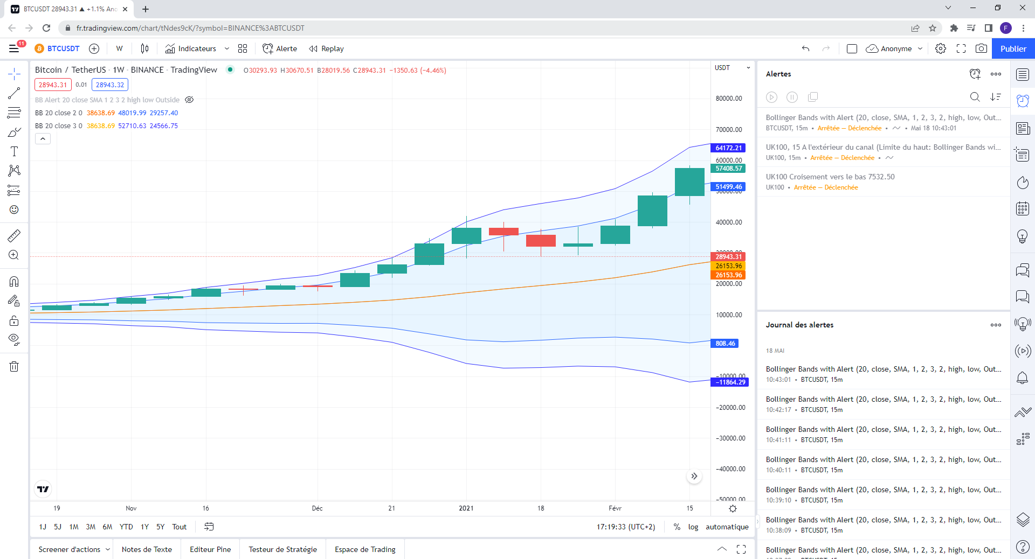This screenshot has height=559, width=1035.
Task: Toggle percent scale mode
Action: pos(677,527)
